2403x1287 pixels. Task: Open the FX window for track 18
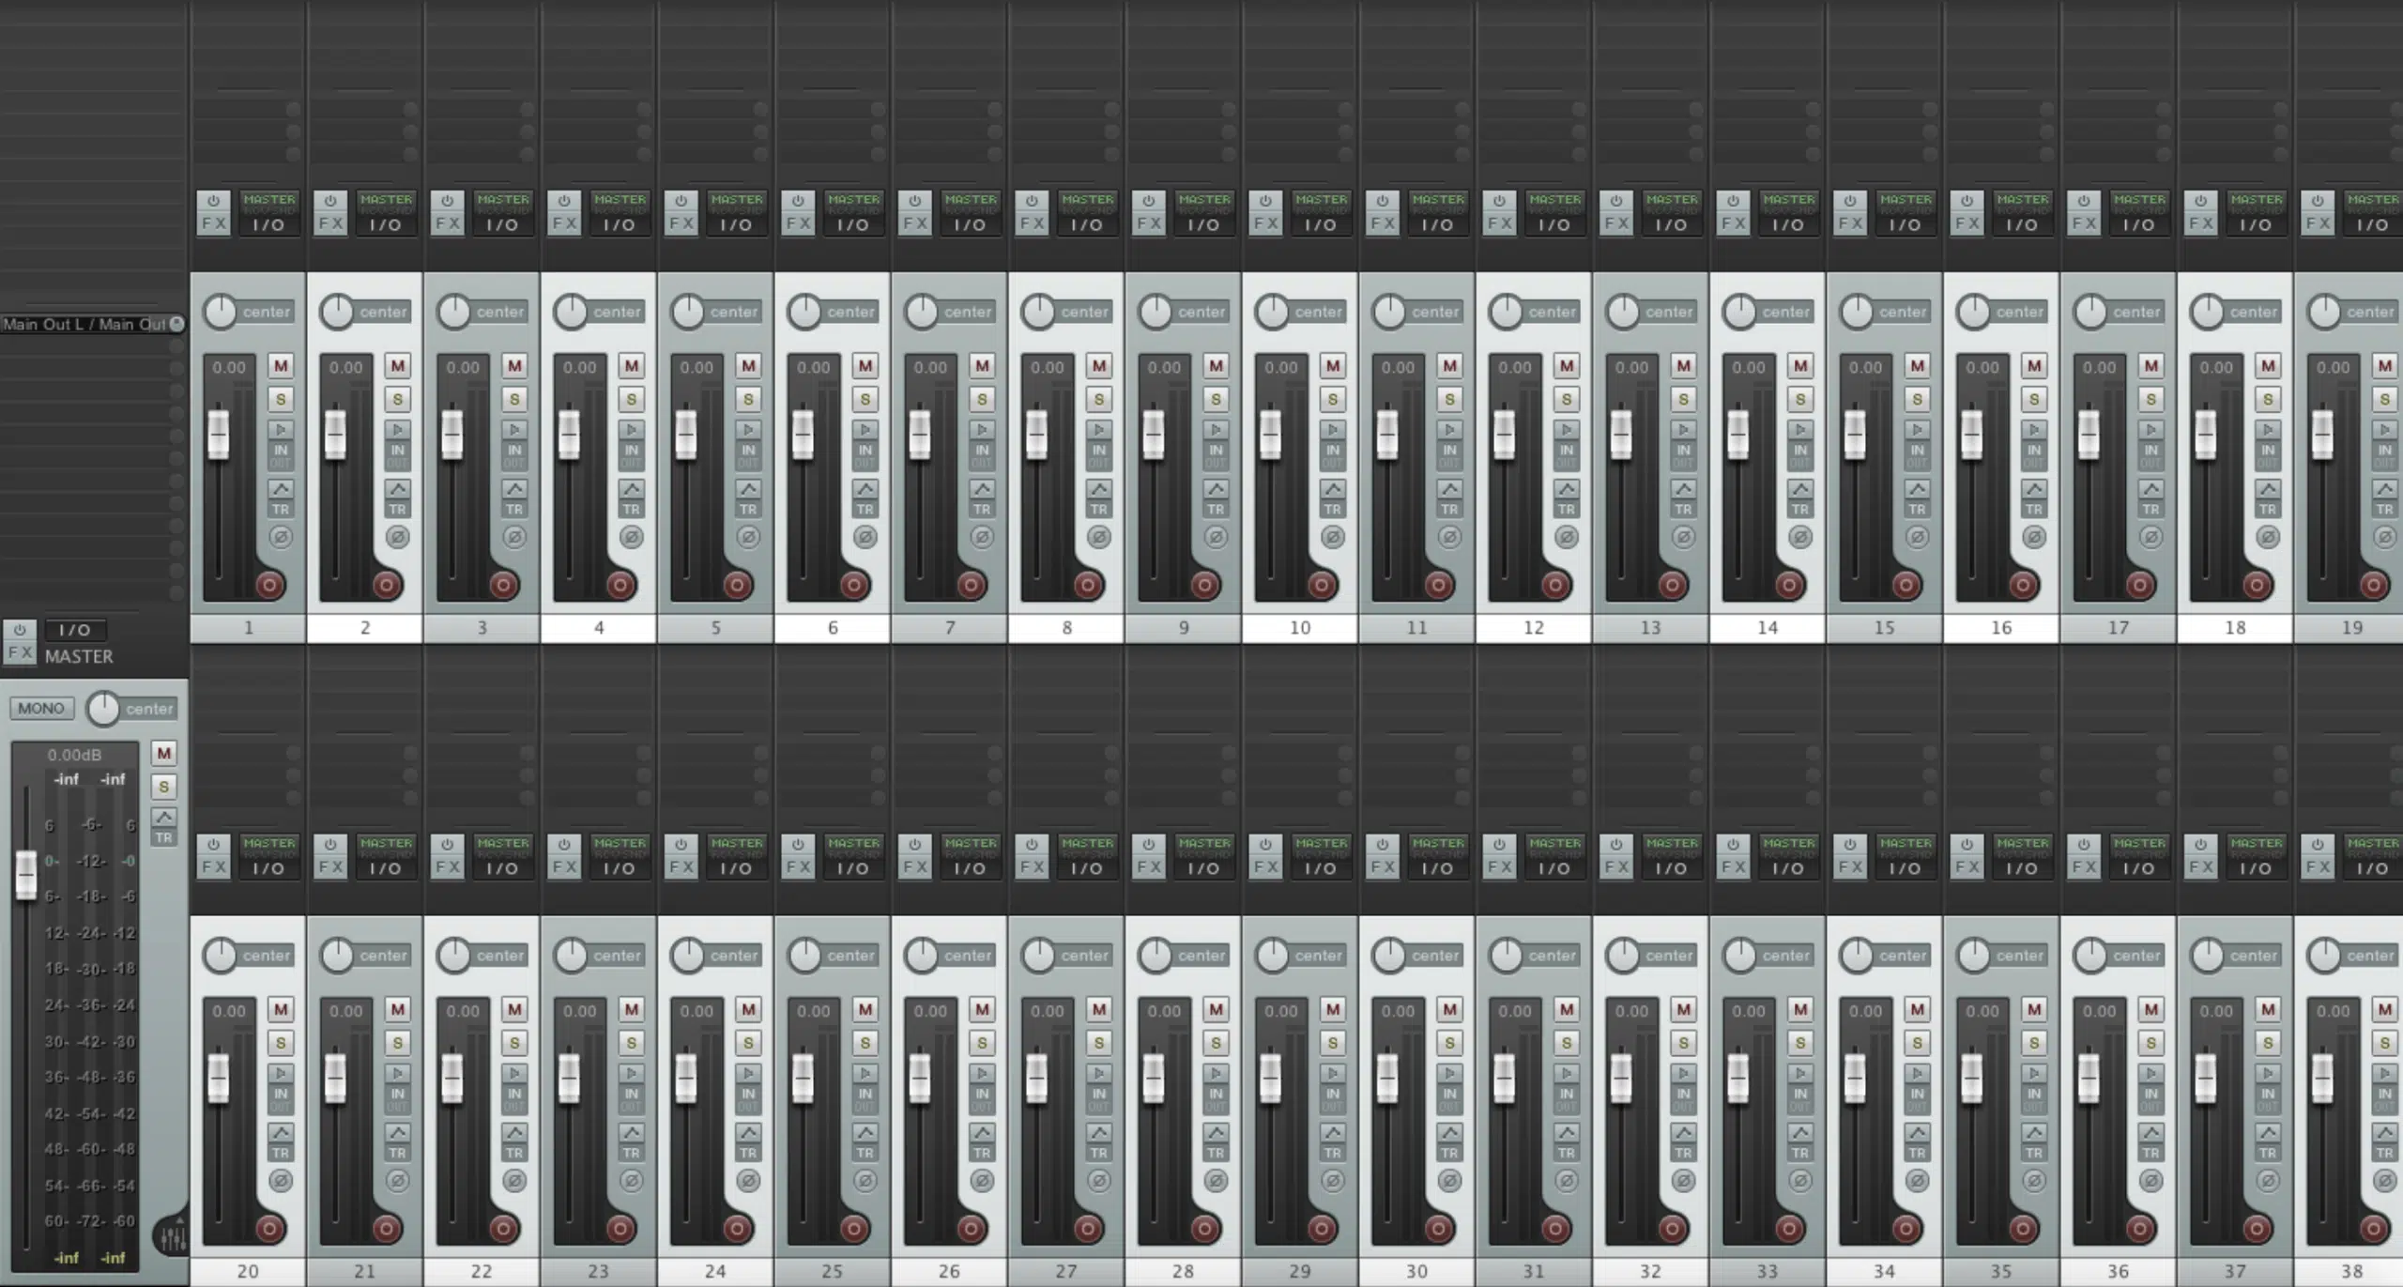(x=2201, y=223)
